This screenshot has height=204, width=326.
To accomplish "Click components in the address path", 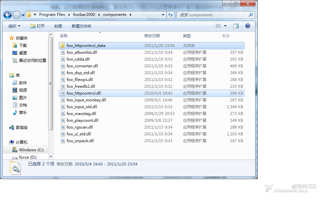I will click(x=115, y=15).
